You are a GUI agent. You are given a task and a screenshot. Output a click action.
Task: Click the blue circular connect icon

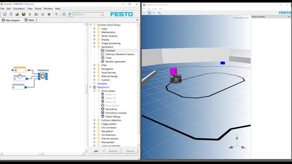[x=64, y=14]
